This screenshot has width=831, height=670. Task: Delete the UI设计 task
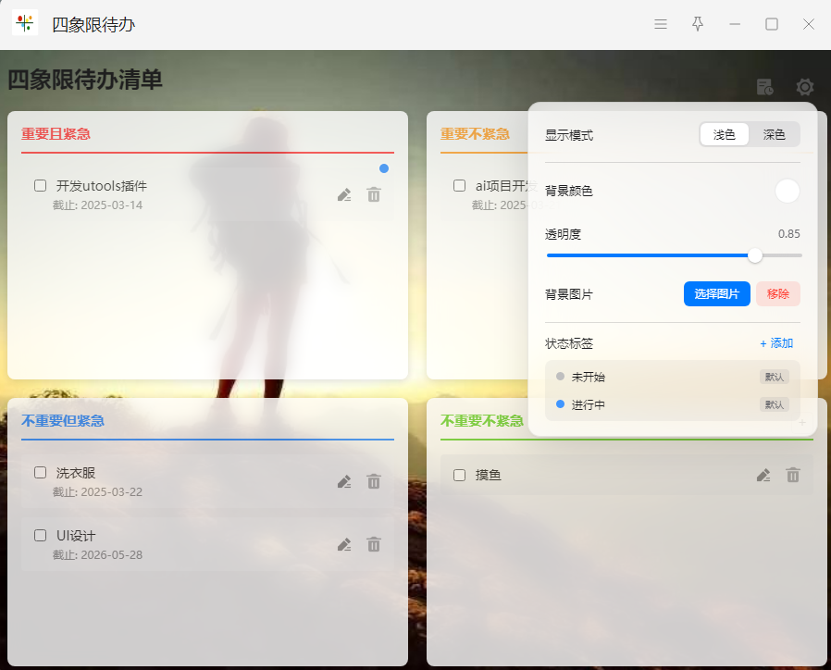[x=374, y=544]
